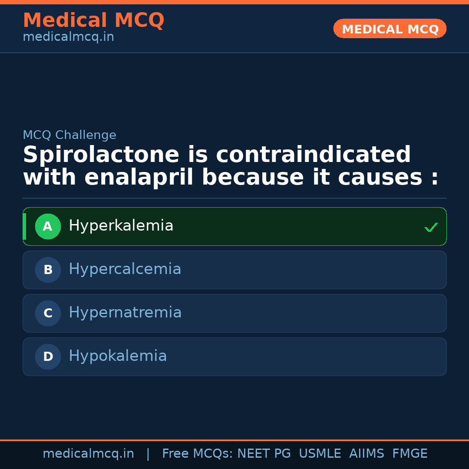The width and height of the screenshot is (469, 469).
Task: Open the Medical MCQ title heading
Action: pyautogui.click(x=93, y=20)
